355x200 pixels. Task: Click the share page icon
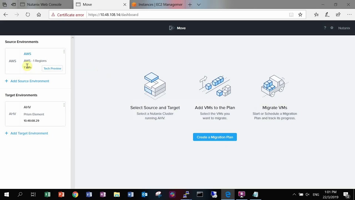338,14
